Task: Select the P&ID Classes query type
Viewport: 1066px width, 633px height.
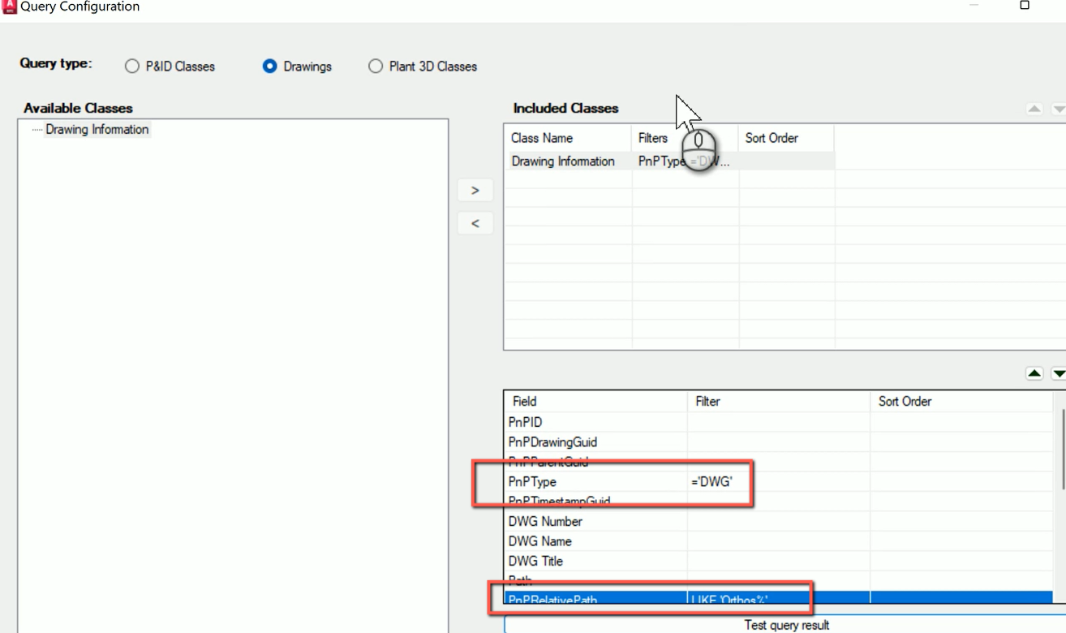Action: pyautogui.click(x=131, y=67)
